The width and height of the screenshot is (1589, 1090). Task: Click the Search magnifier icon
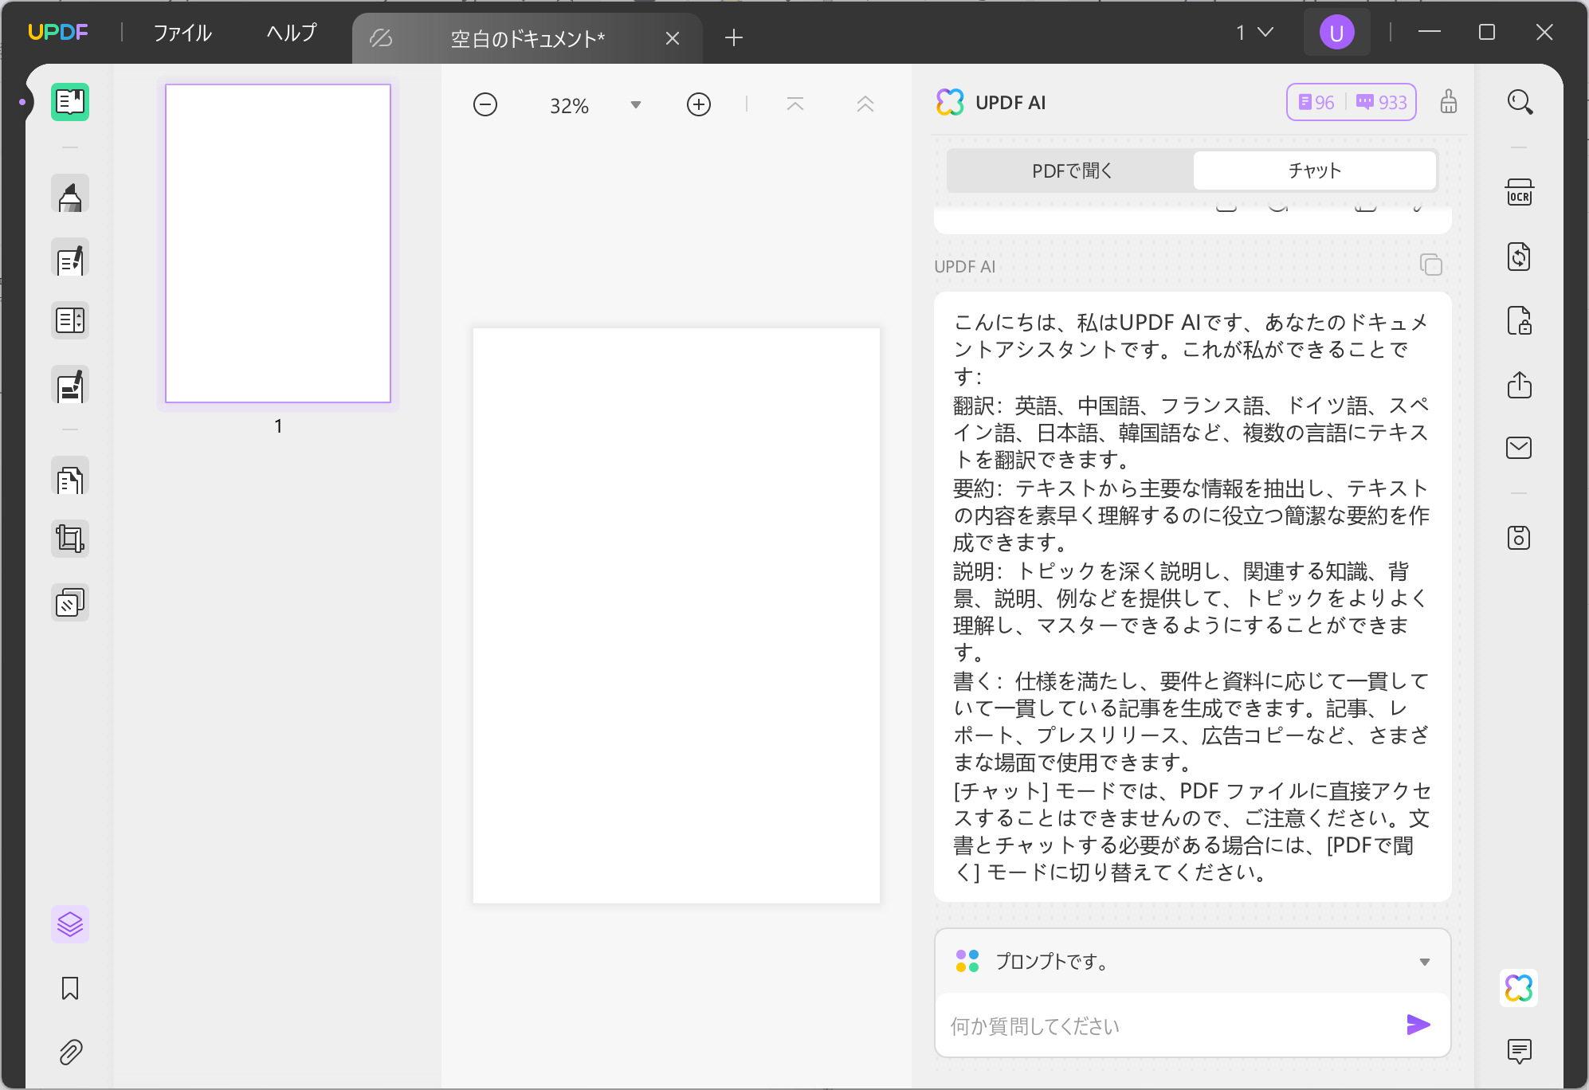(x=1520, y=102)
